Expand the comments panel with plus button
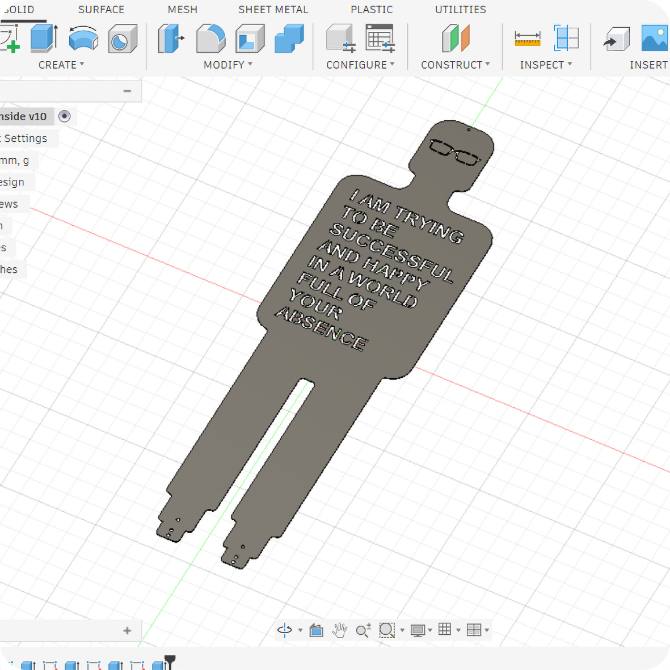The image size is (670, 670). tap(127, 630)
